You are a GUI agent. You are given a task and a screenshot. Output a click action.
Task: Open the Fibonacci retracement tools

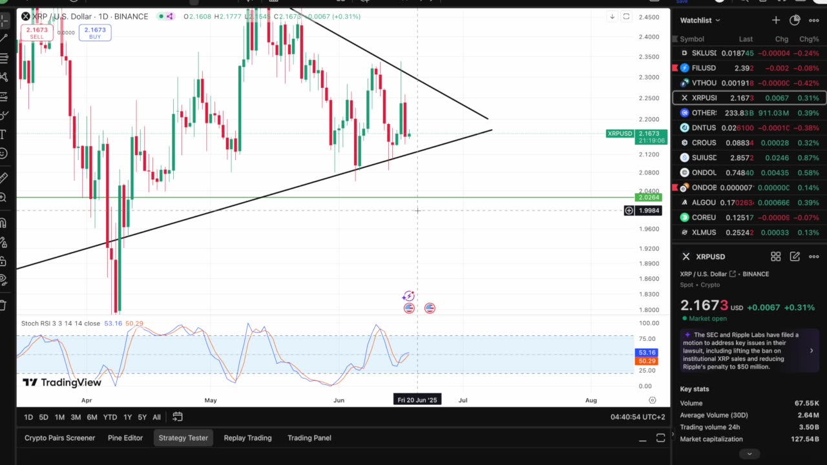pyautogui.click(x=3, y=59)
